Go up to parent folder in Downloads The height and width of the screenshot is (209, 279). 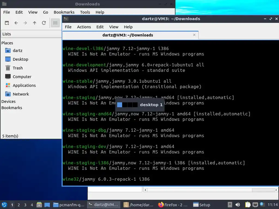point(35,23)
